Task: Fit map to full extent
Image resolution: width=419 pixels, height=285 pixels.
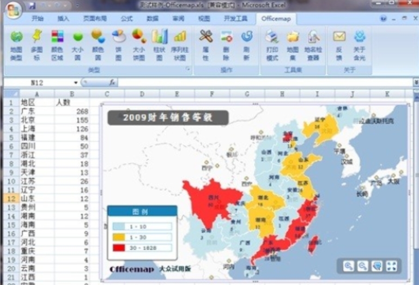Action: [x=391, y=266]
